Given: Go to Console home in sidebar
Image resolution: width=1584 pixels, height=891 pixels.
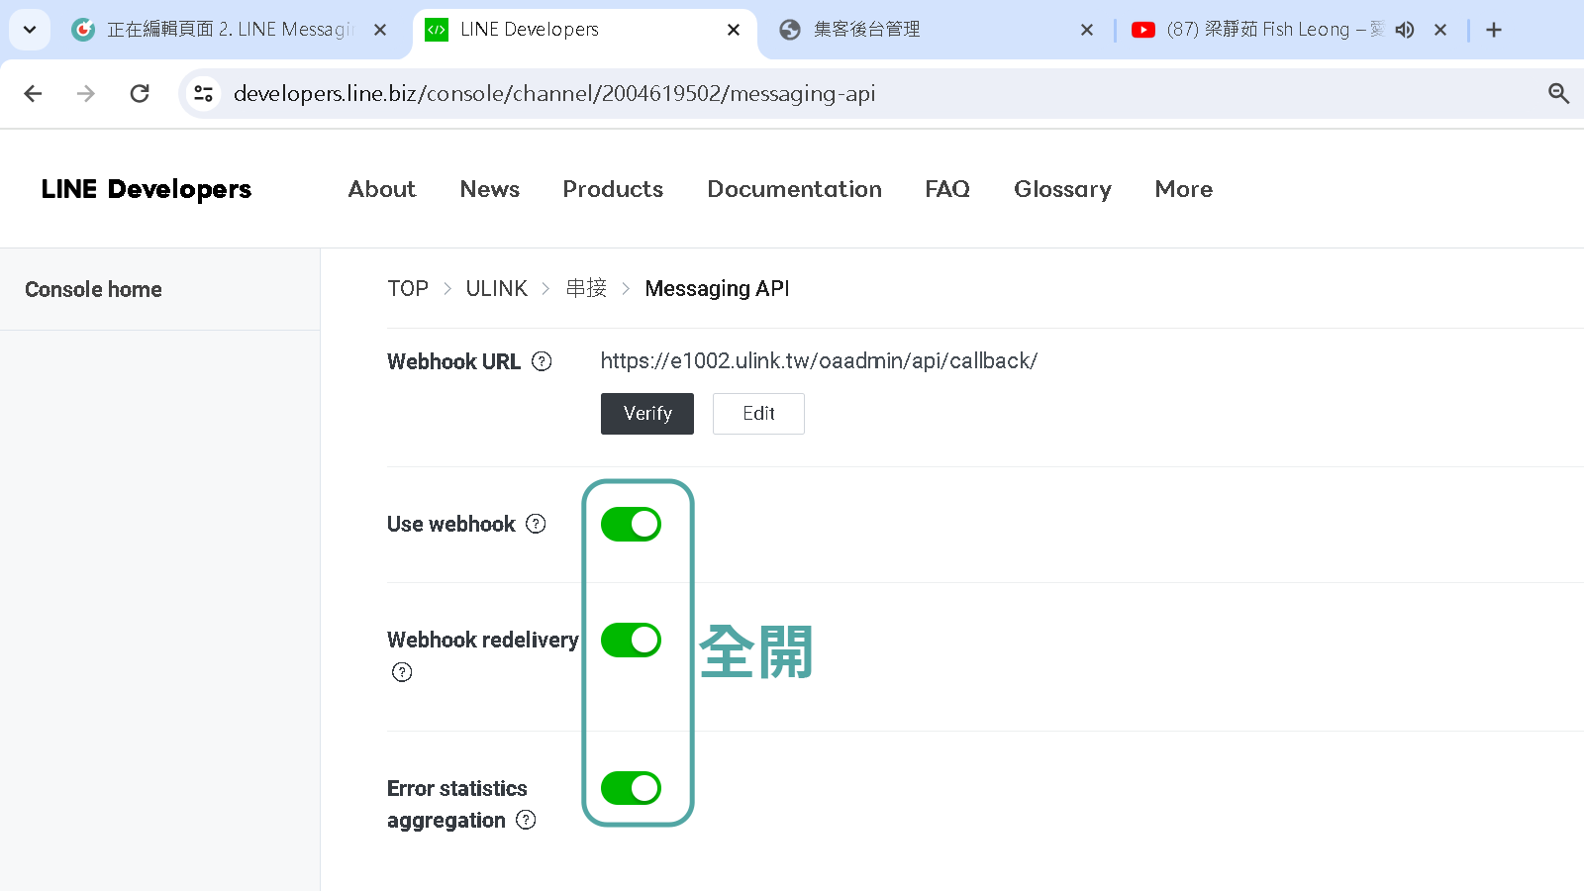Looking at the screenshot, I should (x=93, y=289).
